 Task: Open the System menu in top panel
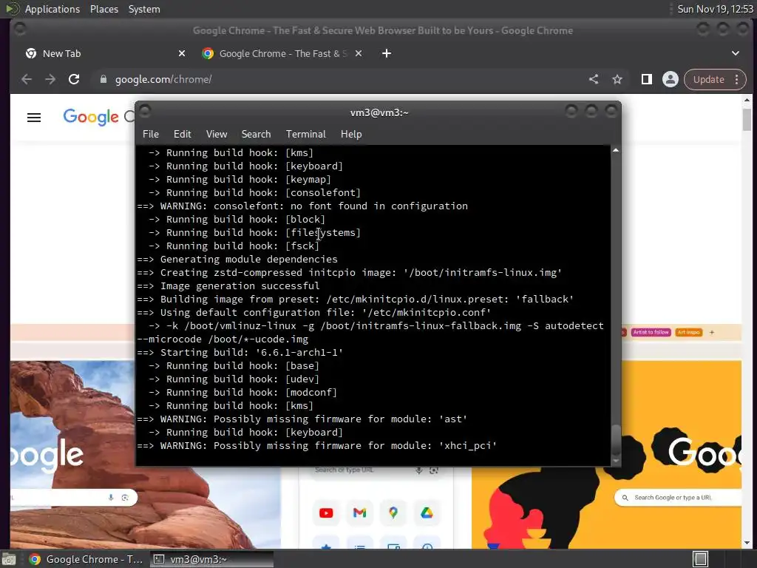(x=144, y=9)
